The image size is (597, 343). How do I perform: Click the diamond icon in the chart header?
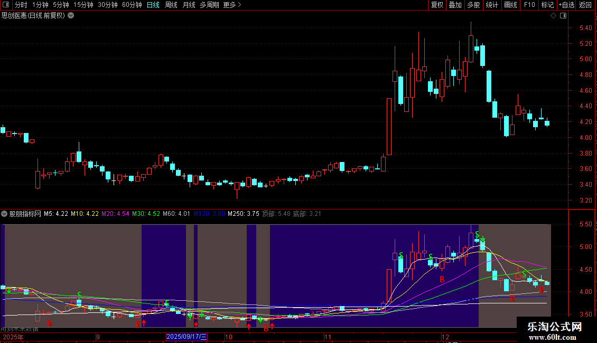pyautogui.click(x=554, y=16)
